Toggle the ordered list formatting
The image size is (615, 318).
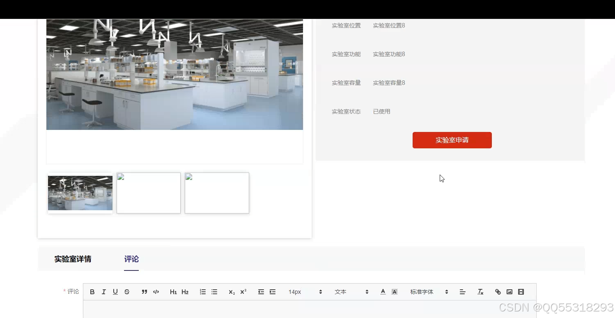point(202,291)
